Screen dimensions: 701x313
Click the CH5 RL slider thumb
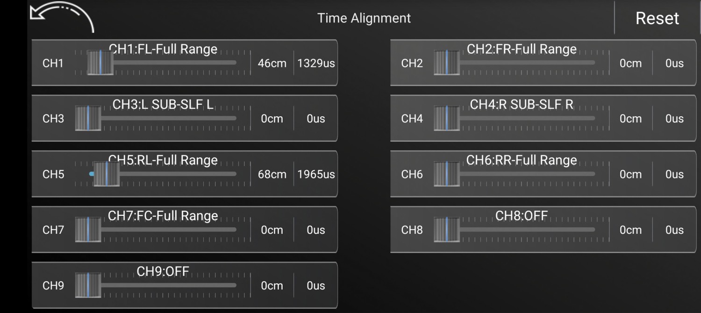click(x=107, y=174)
